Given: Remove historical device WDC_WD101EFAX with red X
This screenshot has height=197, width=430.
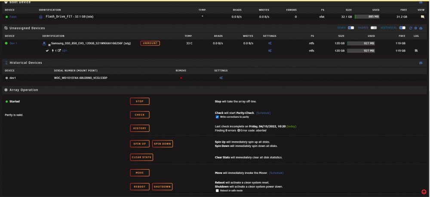Looking at the screenshot, I should click(x=181, y=78).
